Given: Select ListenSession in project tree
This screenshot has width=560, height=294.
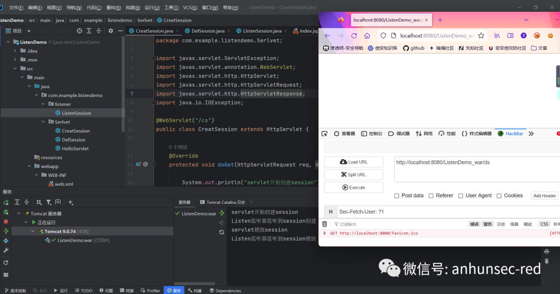Looking at the screenshot, I should [x=76, y=113].
